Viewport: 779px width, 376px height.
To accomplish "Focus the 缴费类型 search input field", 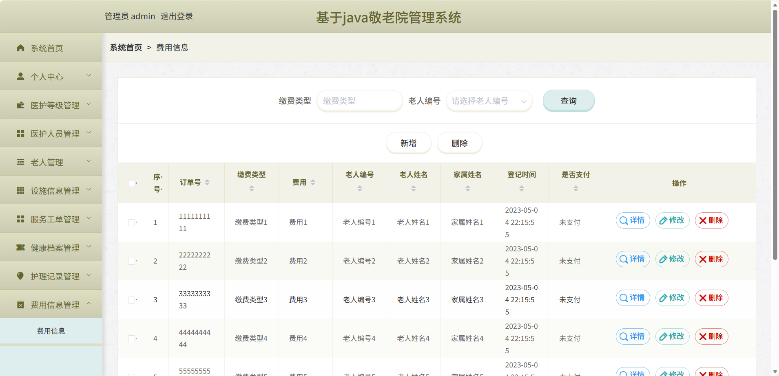I will 359,101.
